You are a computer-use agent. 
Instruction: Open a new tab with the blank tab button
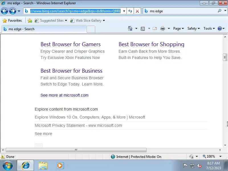[x=91, y=29]
